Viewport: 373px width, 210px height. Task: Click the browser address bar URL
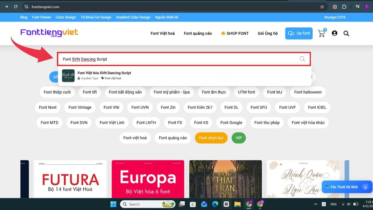(x=45, y=7)
